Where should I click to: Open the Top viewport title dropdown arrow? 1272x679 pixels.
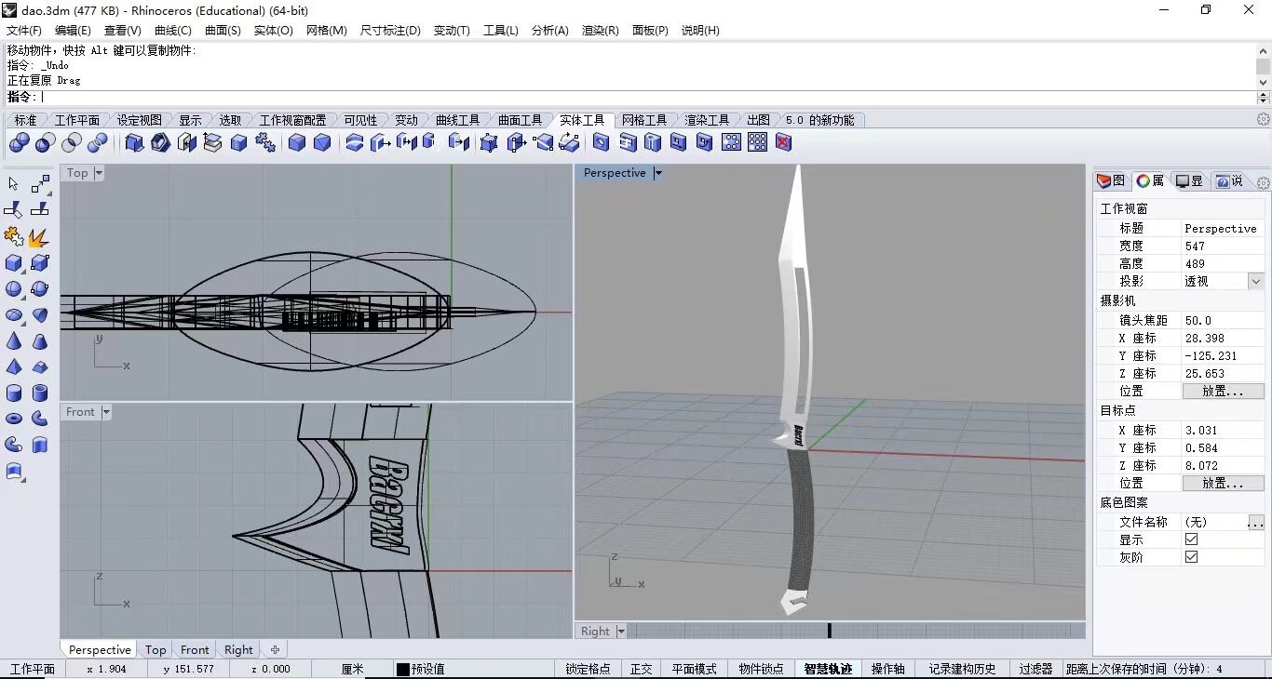pos(99,173)
